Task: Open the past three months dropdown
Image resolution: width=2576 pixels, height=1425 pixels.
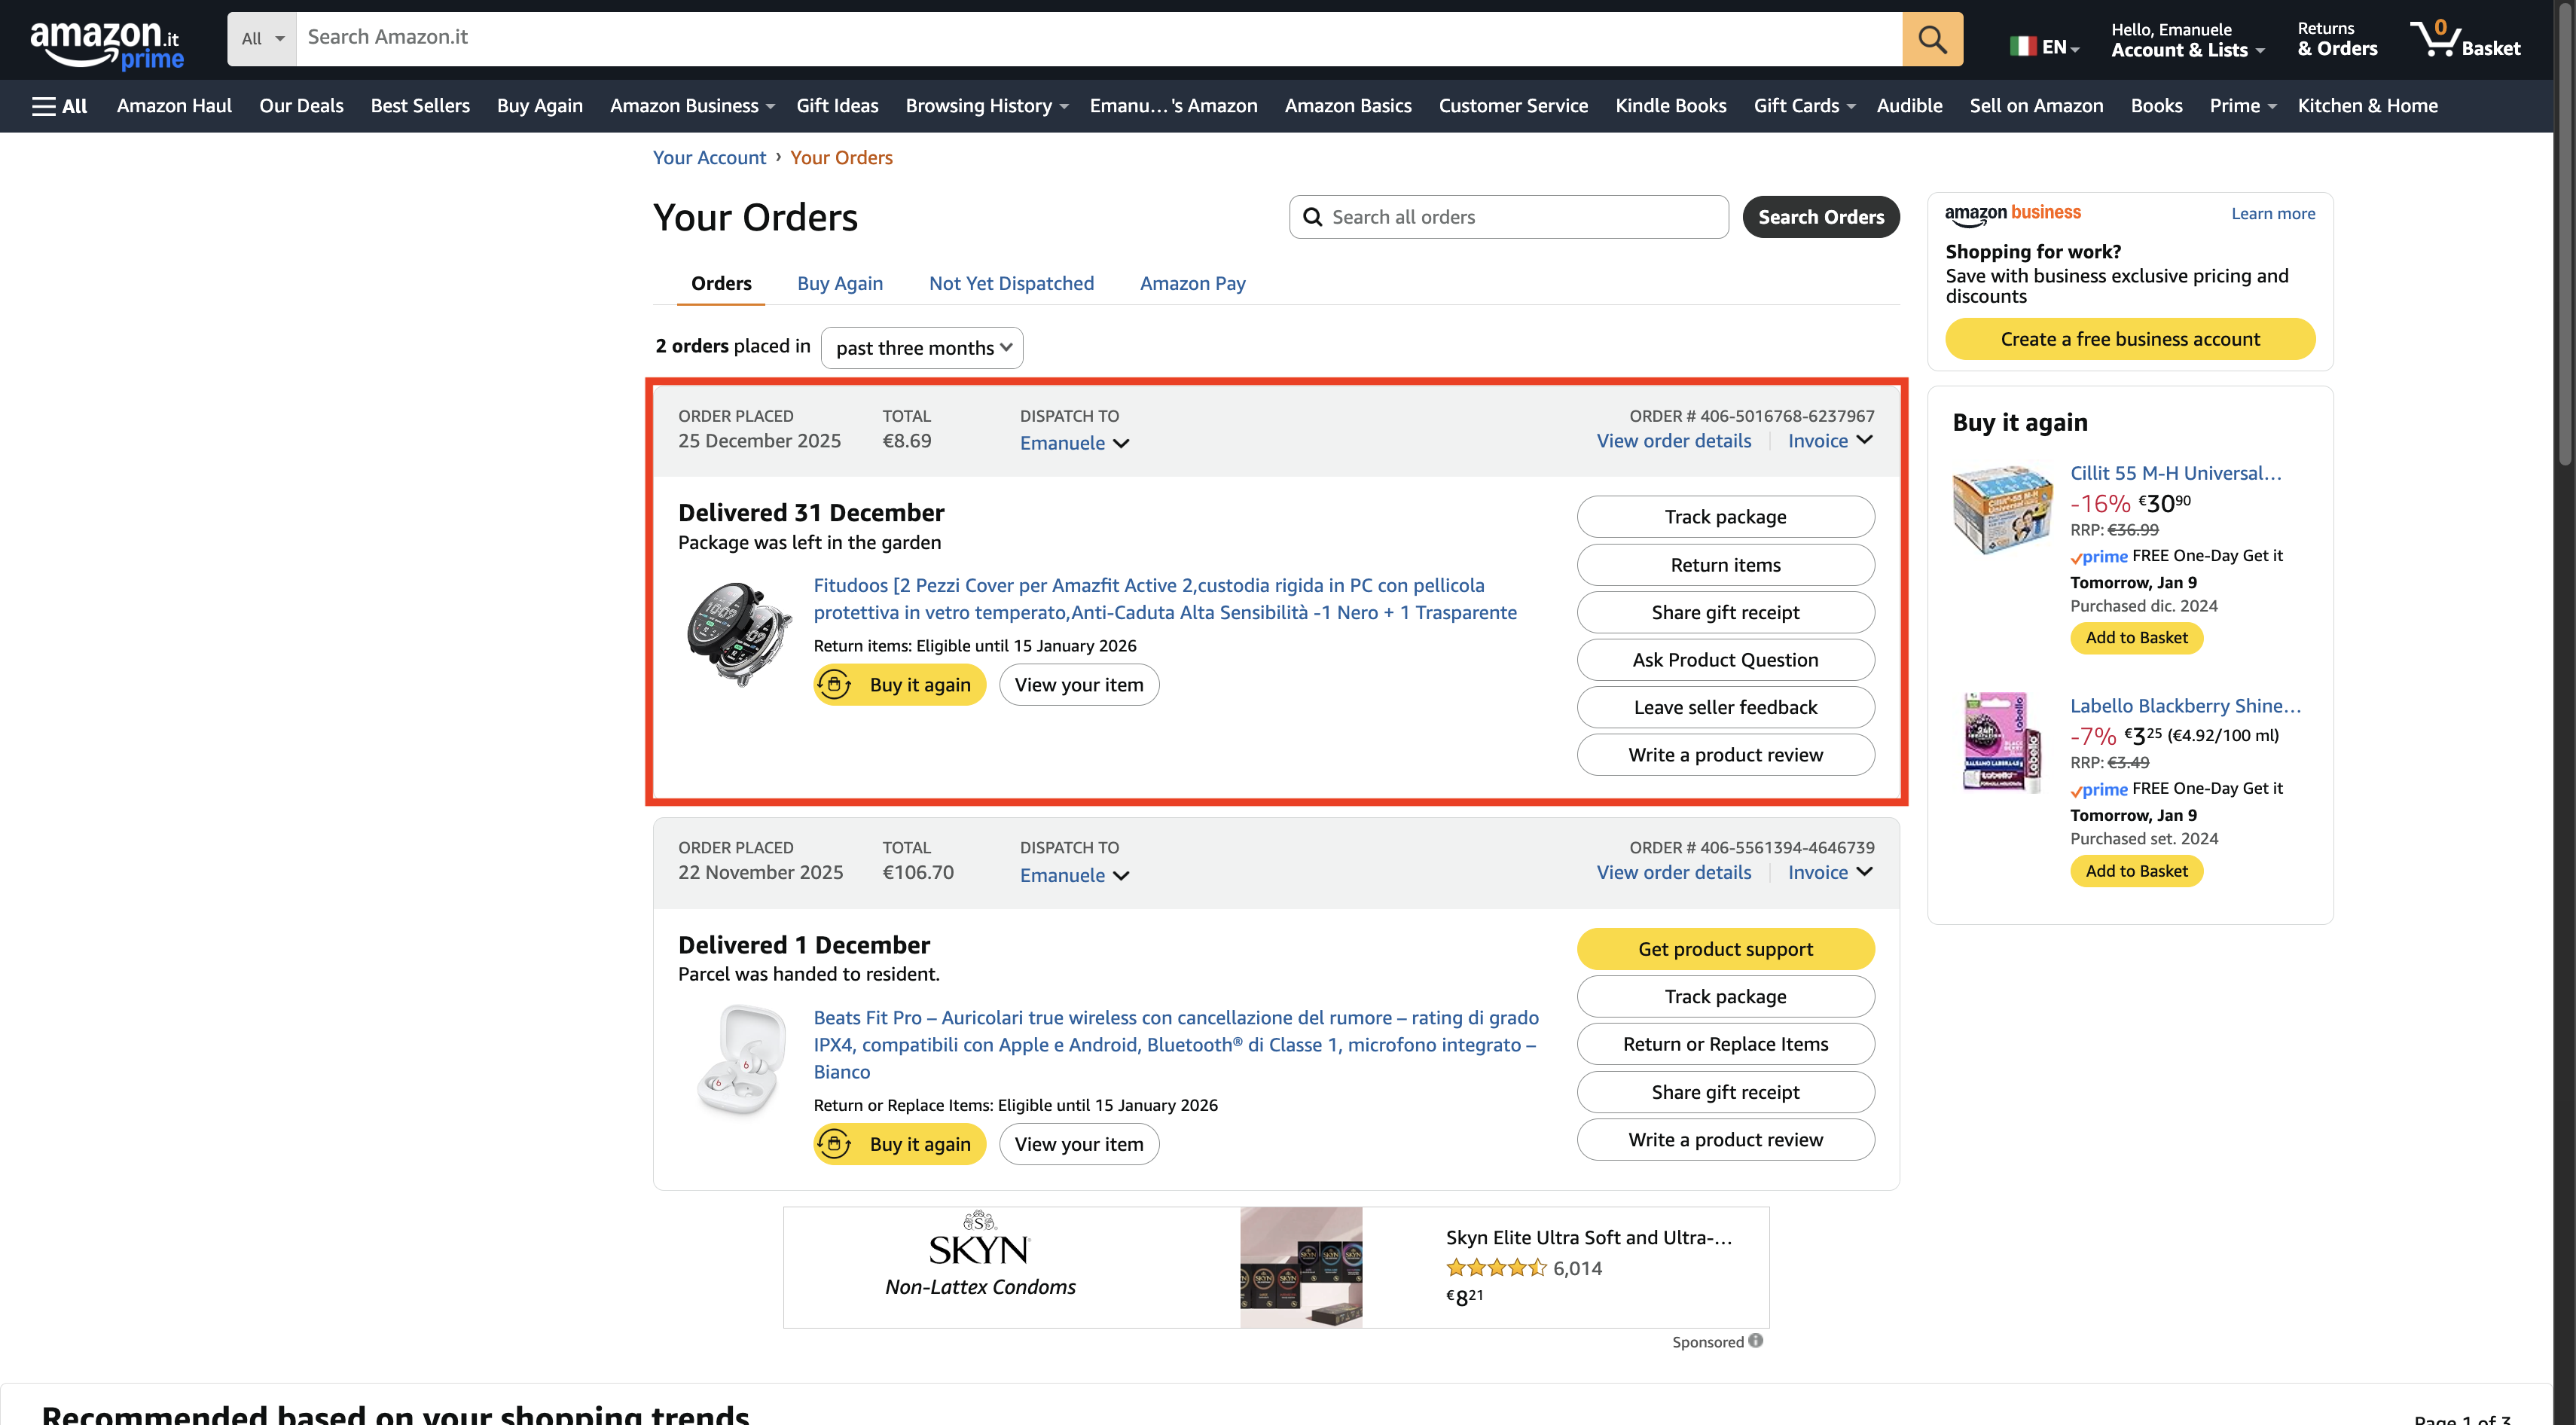Action: tap(922, 348)
